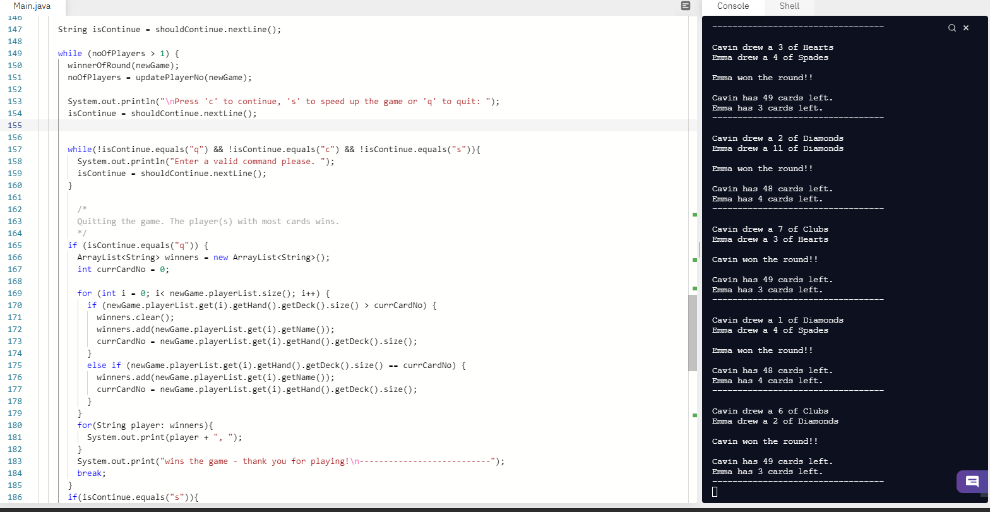Click the 'break;' statement on line 184
The image size is (990, 512).
(x=92, y=473)
